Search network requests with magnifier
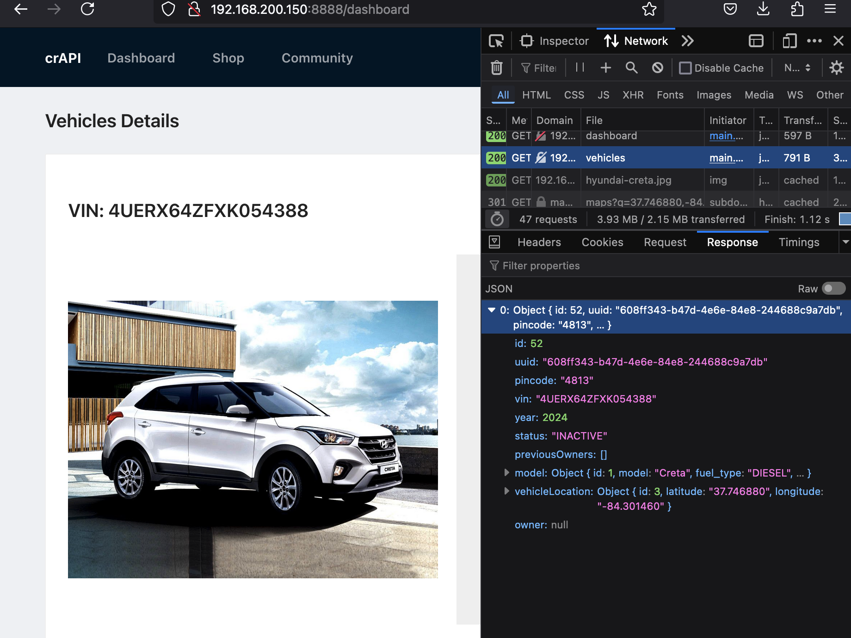 pyautogui.click(x=632, y=68)
